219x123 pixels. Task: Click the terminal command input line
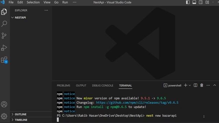tap(117, 115)
